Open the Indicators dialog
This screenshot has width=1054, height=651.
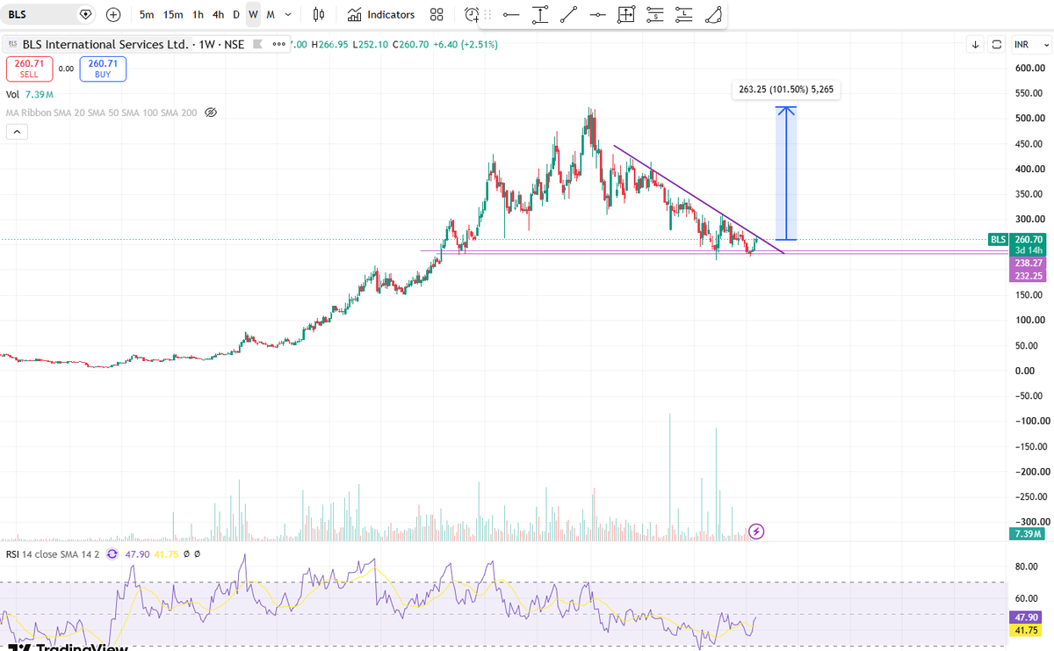coord(380,15)
